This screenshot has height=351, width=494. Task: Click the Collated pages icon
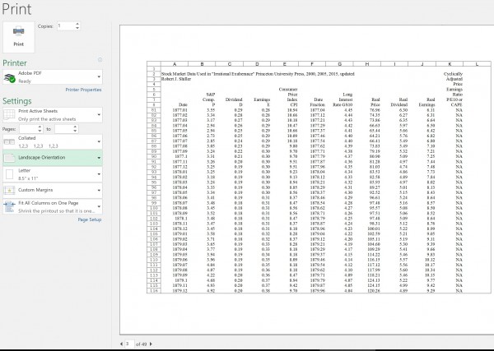[x=11, y=142]
